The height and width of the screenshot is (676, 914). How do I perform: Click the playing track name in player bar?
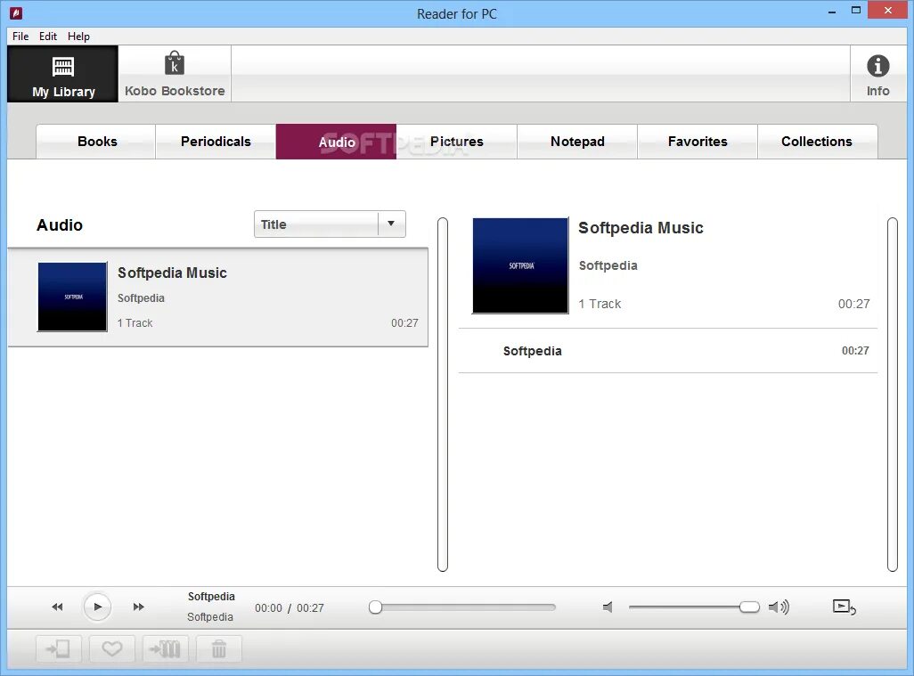(211, 596)
